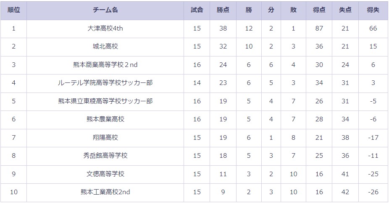Select the 試合 header cell
Viewport: 389px width, 203px height.
(x=197, y=10)
